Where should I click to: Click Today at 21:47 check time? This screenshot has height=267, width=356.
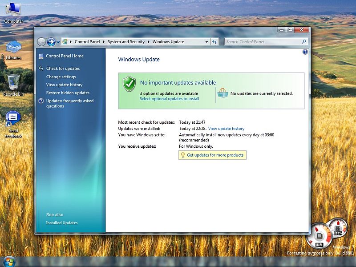pos(192,122)
